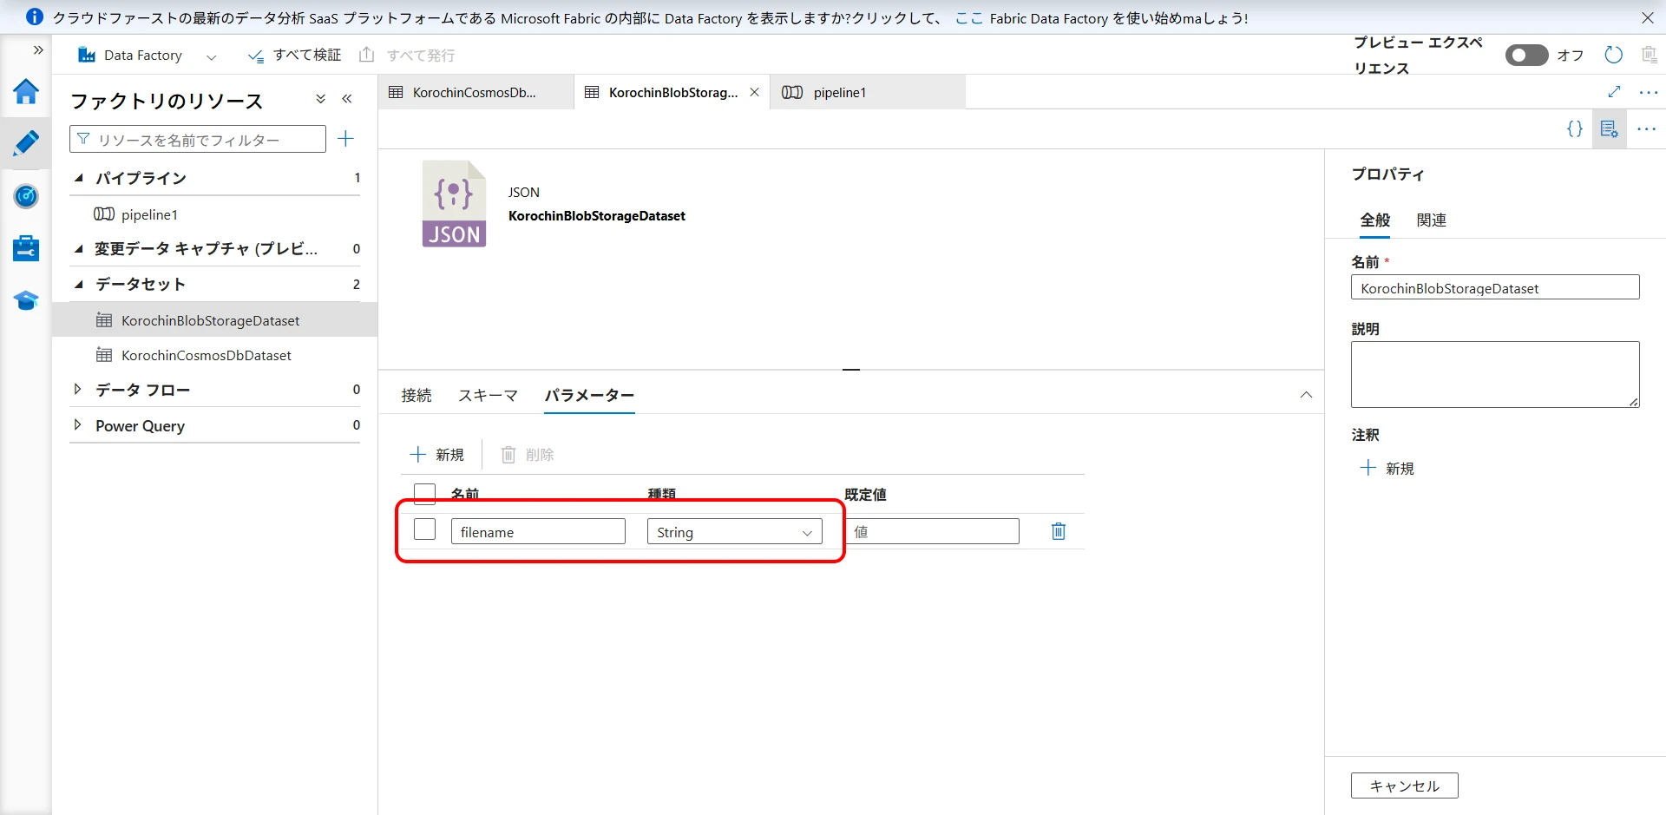1666x815 pixels.
Task: Open the Learning center graduation cap icon
Action: point(26,300)
